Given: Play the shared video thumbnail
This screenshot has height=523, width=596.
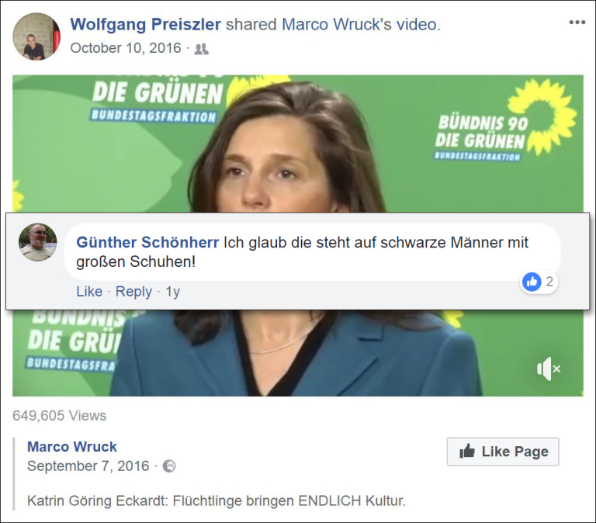Looking at the screenshot, I should click(x=298, y=236).
